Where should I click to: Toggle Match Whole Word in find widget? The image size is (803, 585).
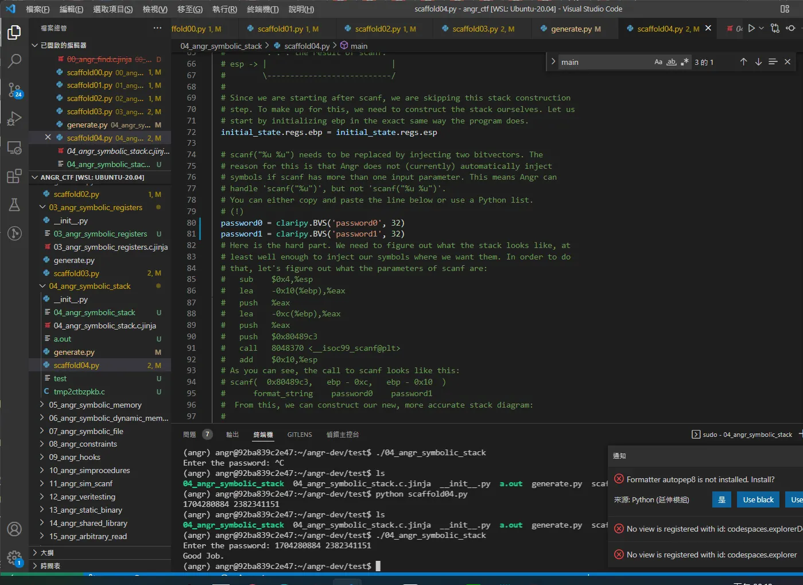(x=671, y=62)
